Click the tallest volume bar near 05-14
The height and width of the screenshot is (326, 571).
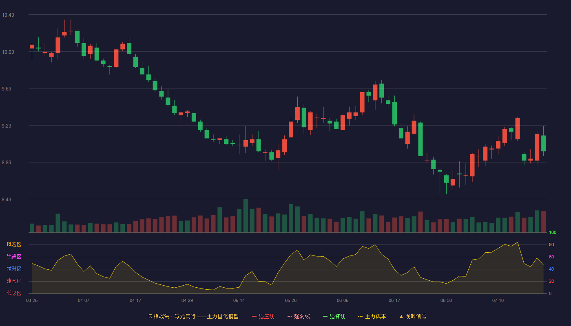pos(246,216)
